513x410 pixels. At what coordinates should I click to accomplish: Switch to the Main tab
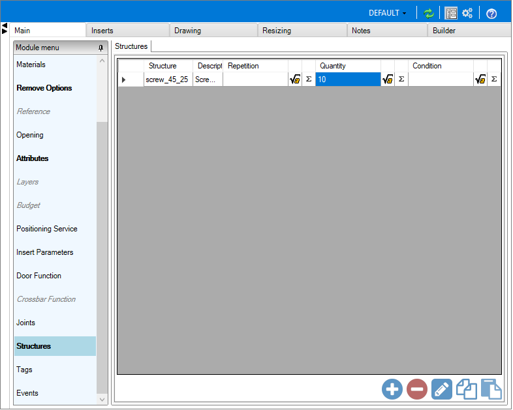(48, 31)
